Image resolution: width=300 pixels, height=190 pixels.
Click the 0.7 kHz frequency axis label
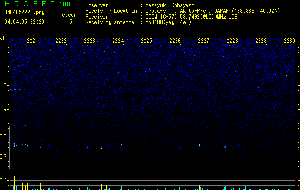pos(4,157)
